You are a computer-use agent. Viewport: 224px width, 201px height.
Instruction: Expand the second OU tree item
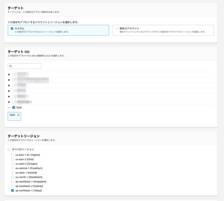(9, 80)
